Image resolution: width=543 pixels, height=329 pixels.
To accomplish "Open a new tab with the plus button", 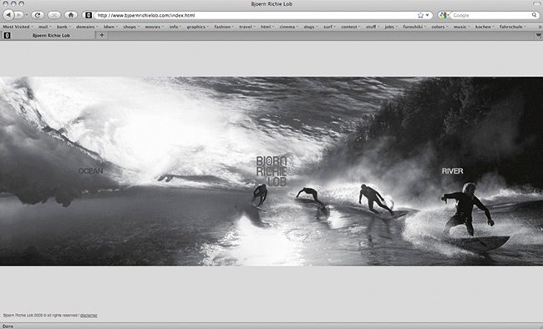I will [101, 35].
